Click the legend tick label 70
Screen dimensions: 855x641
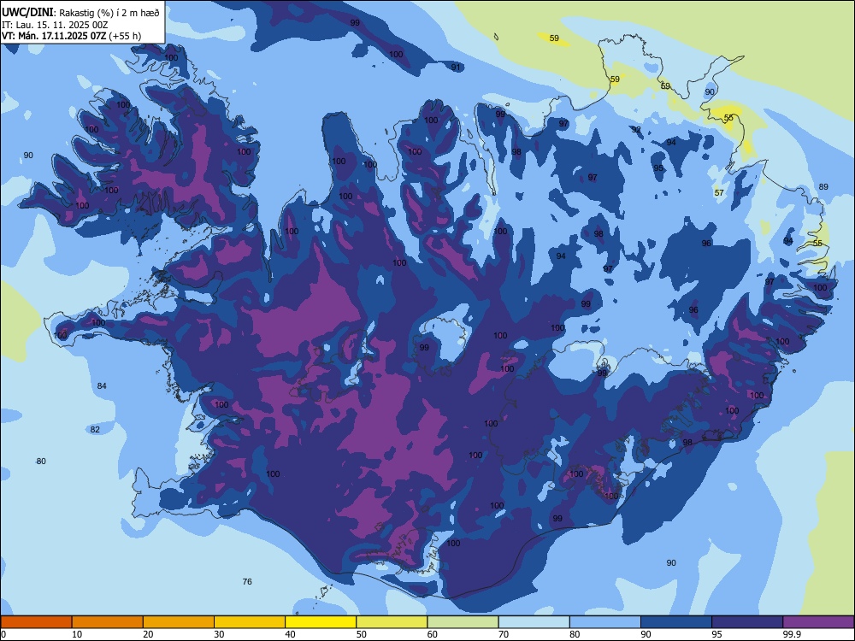(504, 634)
